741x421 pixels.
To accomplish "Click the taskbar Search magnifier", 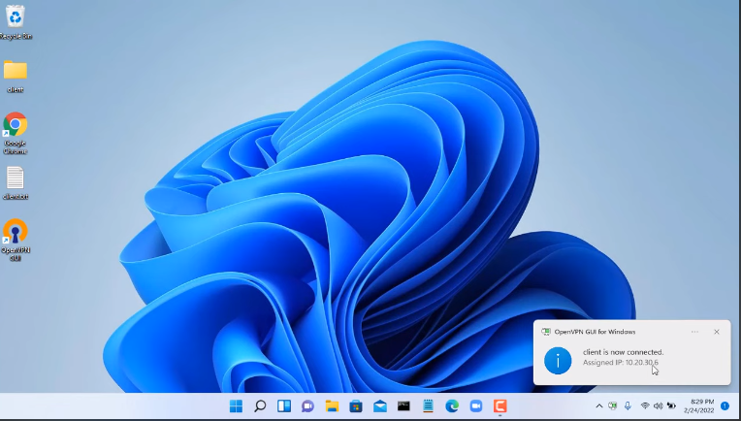I will pyautogui.click(x=260, y=405).
